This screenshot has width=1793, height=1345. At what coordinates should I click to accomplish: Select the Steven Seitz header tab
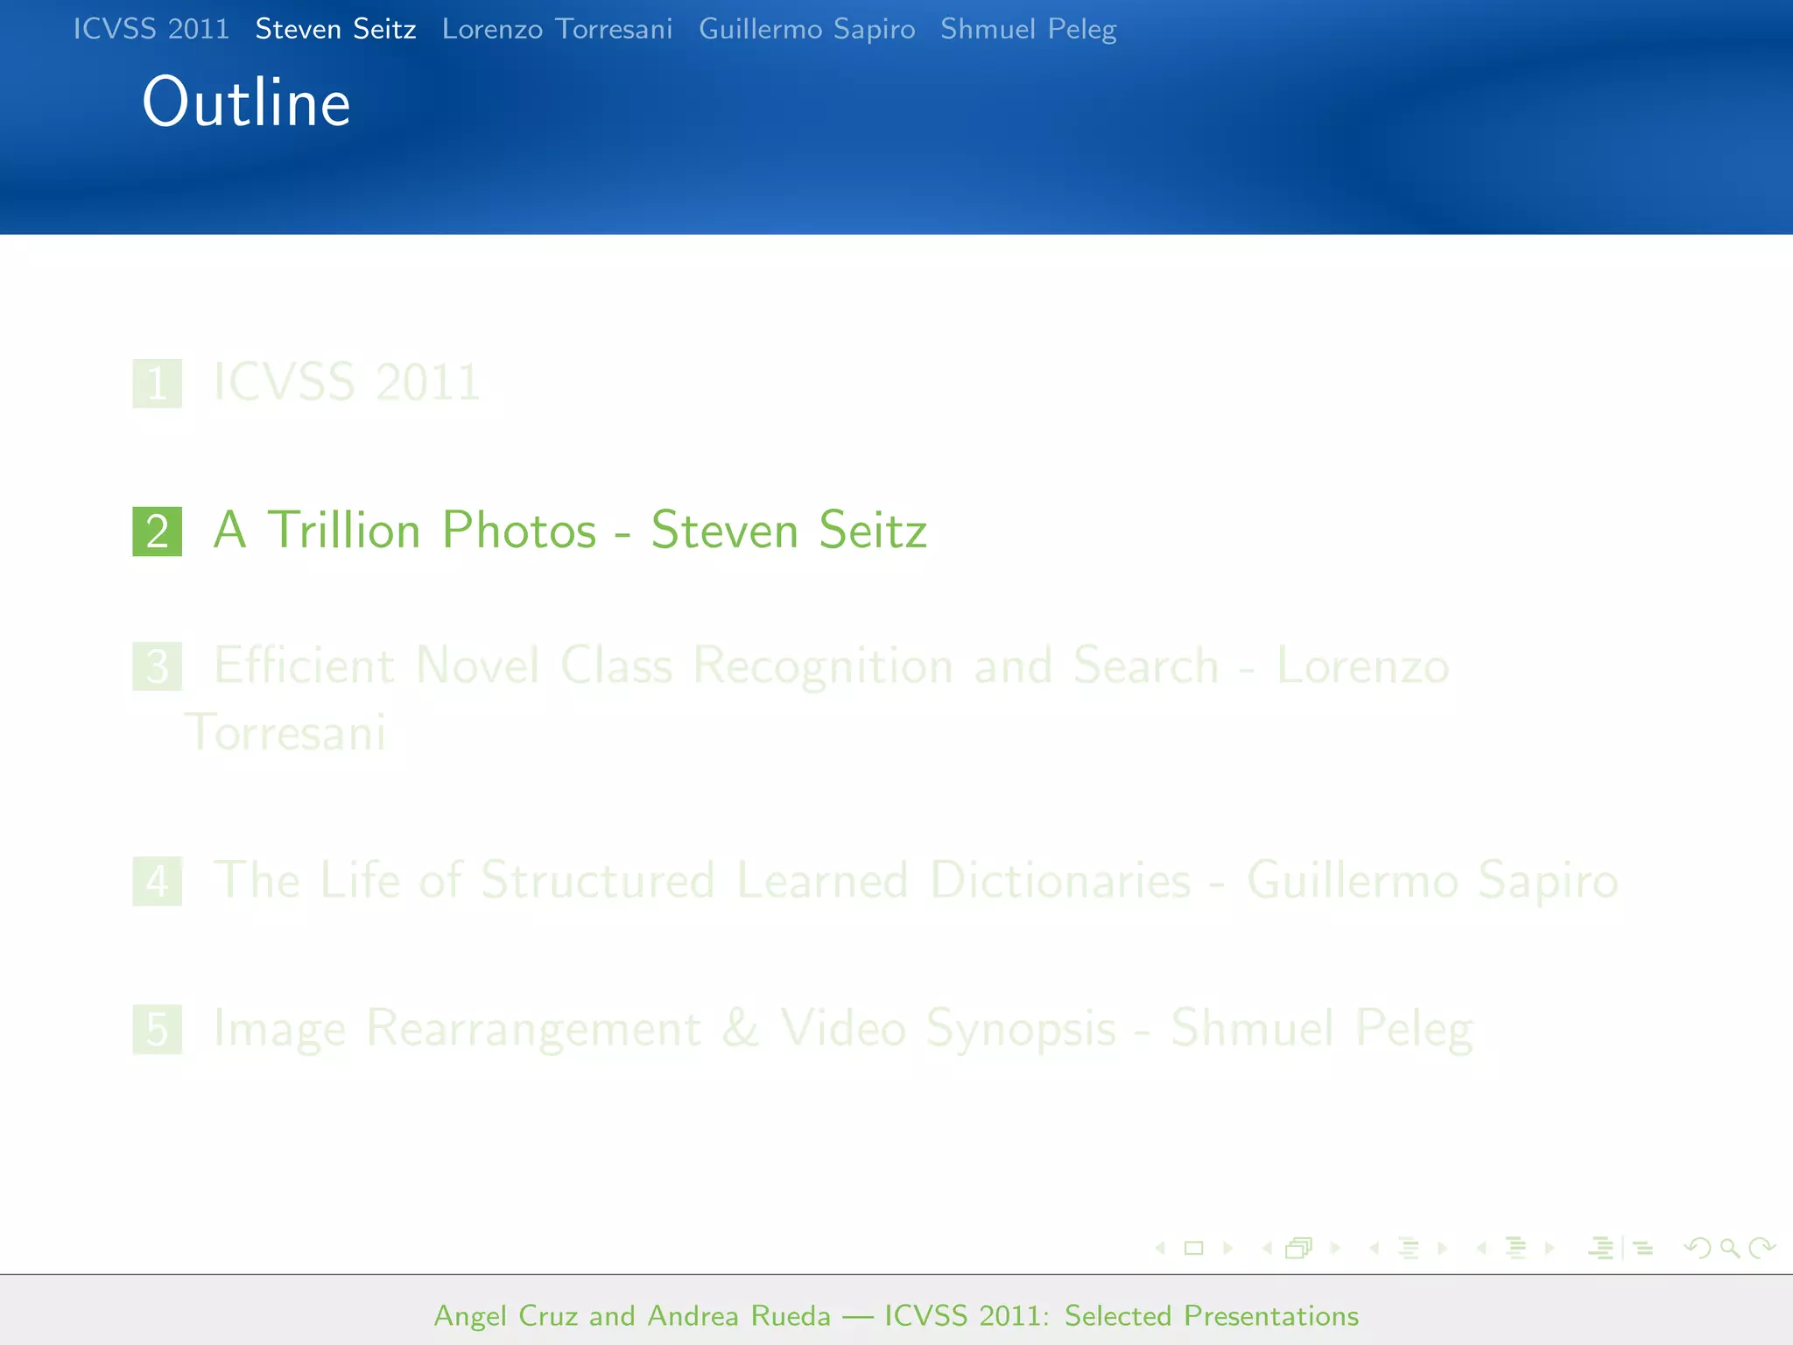tap(336, 29)
